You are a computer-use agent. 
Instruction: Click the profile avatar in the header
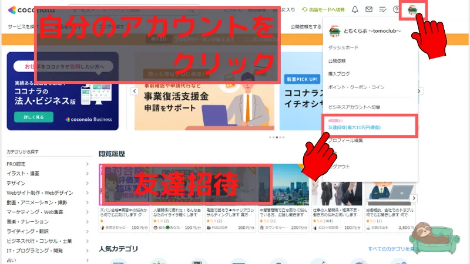[412, 9]
